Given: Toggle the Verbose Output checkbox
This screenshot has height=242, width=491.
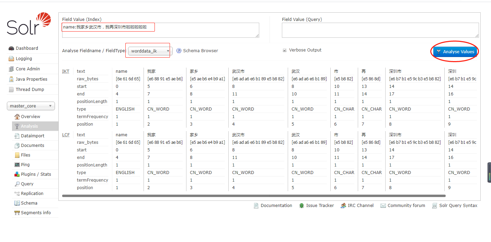Looking at the screenshot, I should click(x=284, y=50).
